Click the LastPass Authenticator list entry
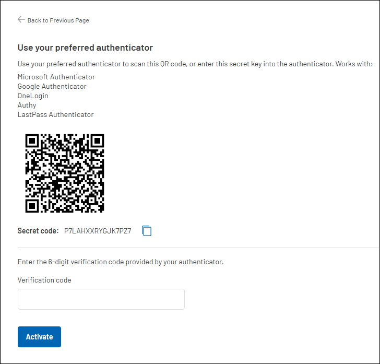Screen dimensions: 380x364 pos(56,114)
